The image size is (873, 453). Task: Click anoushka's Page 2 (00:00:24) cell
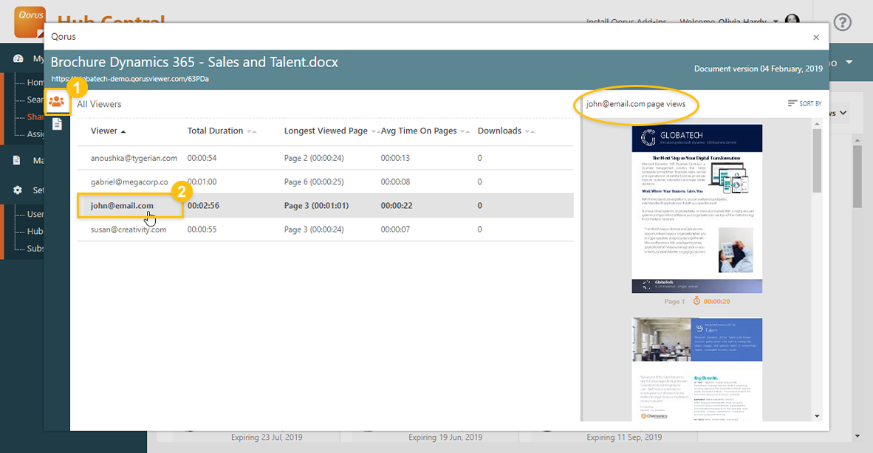click(314, 158)
